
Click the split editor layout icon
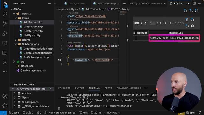(194, 4)
